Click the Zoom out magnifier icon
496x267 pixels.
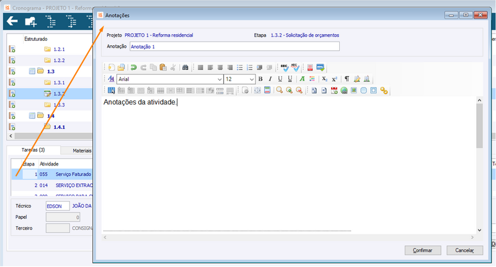point(299,90)
